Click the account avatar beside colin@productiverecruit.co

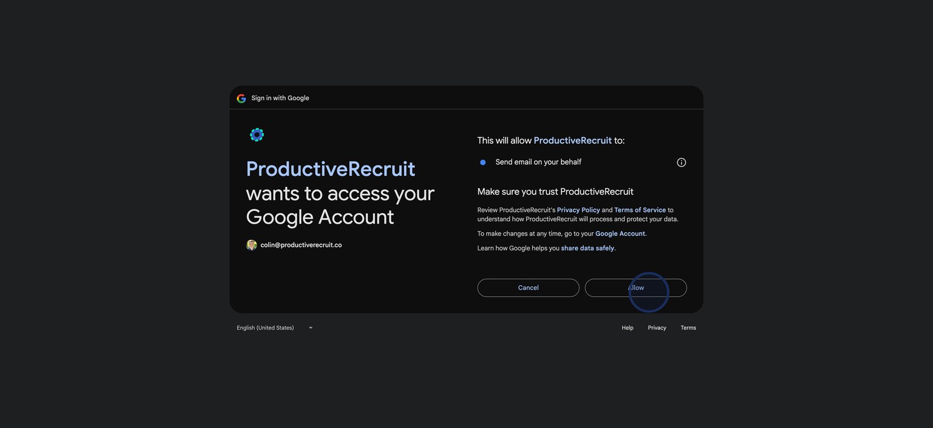pos(251,245)
